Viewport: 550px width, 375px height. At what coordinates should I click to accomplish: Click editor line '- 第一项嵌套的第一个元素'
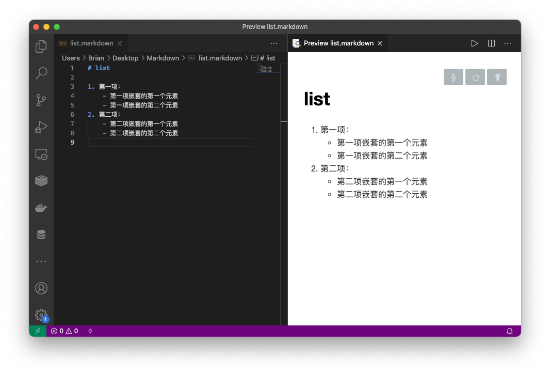[140, 96]
